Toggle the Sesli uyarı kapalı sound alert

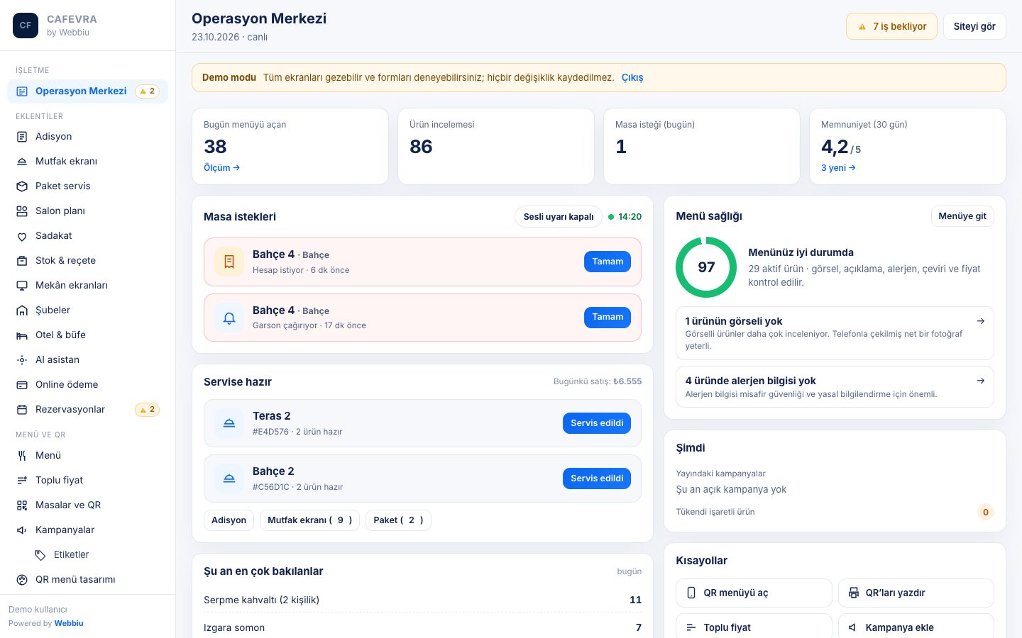[x=559, y=217]
